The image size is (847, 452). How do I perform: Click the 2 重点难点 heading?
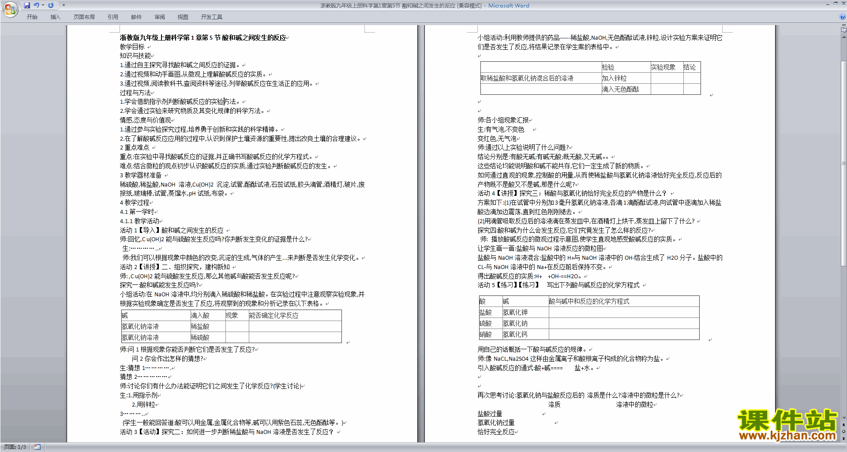point(135,148)
